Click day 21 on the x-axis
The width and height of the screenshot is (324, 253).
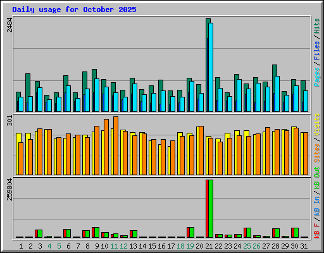click(209, 246)
